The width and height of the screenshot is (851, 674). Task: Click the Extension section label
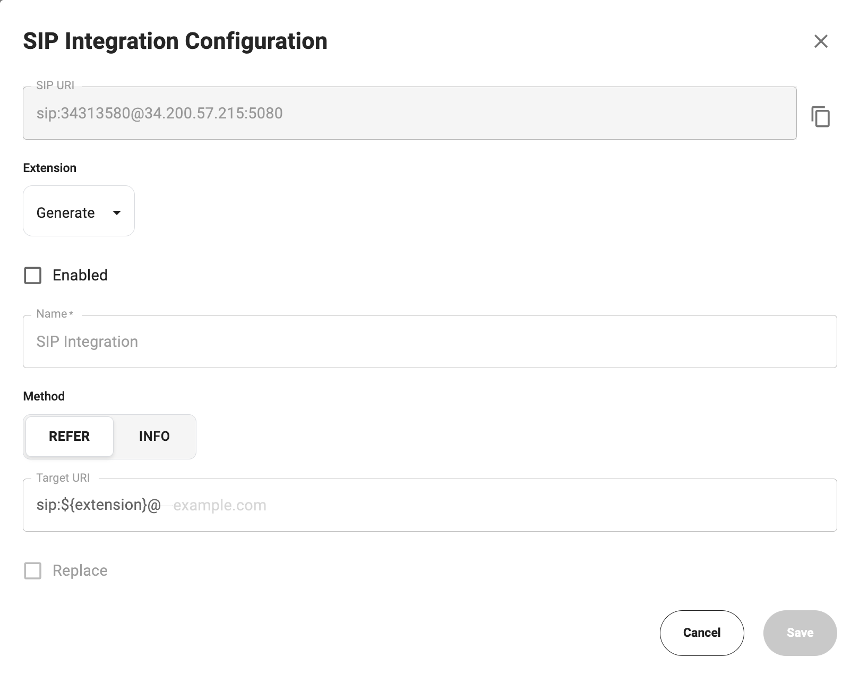point(50,168)
